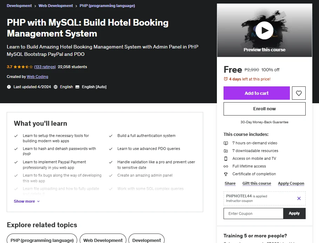The width and height of the screenshot is (319, 243).
Task: Click the last updated badge icon
Action: pos(9,87)
